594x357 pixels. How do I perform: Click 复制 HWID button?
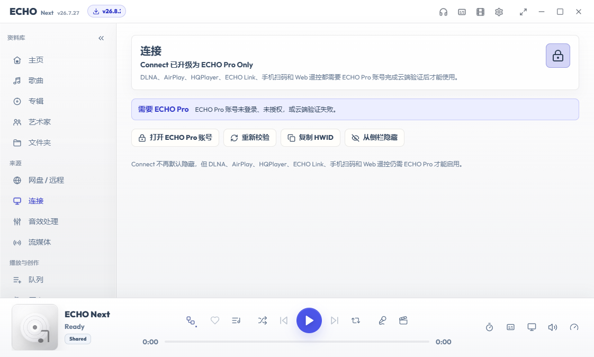click(x=310, y=138)
